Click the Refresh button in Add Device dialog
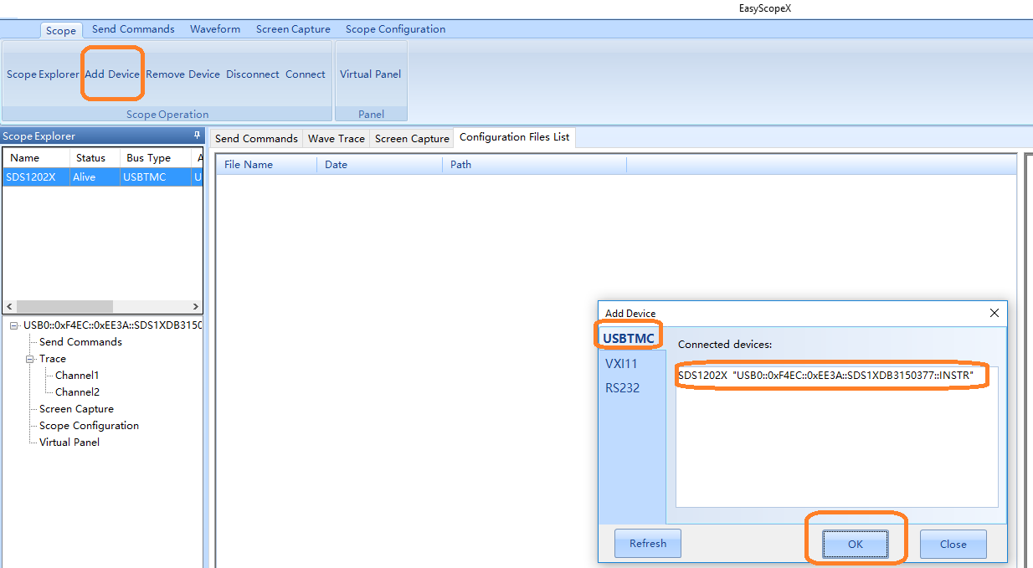This screenshot has height=568, width=1033. [x=647, y=544]
